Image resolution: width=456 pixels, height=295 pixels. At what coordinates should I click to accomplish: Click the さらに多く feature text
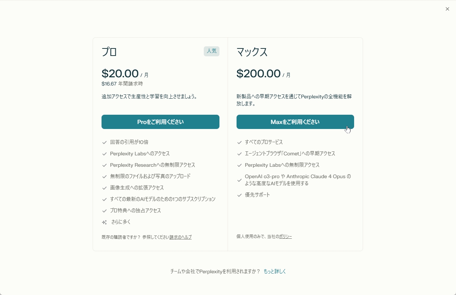pos(121,222)
